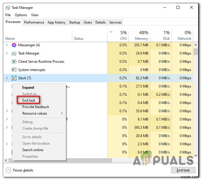Screen dimensions: 202x180
Task: Select the System interrupts row name
Action: click(x=32, y=70)
